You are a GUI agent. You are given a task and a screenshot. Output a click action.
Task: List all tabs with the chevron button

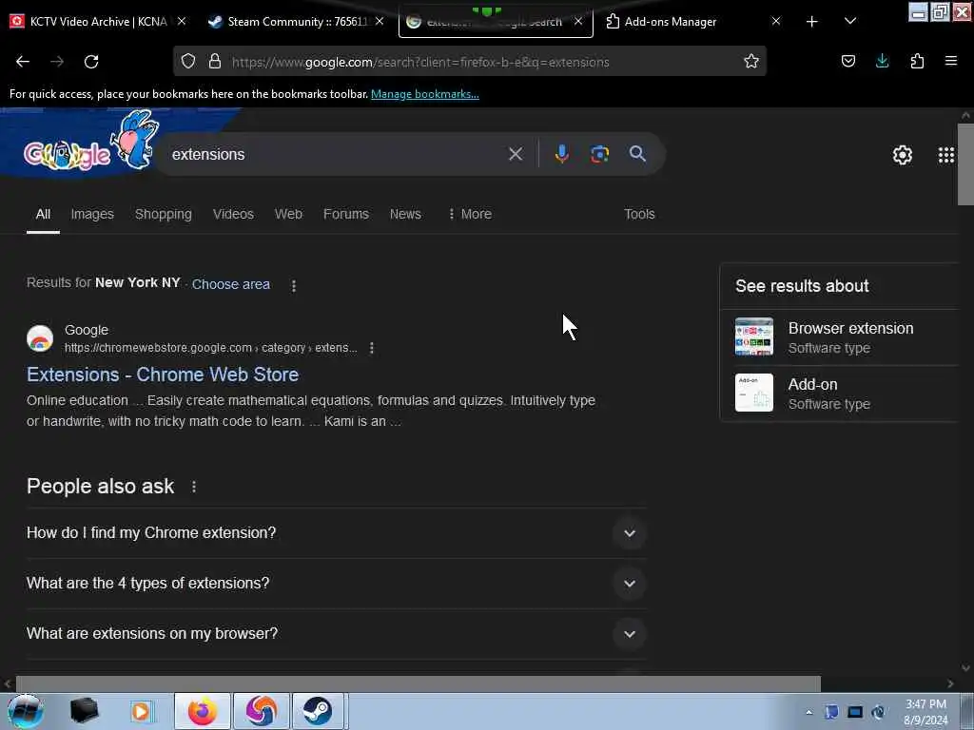click(x=850, y=21)
